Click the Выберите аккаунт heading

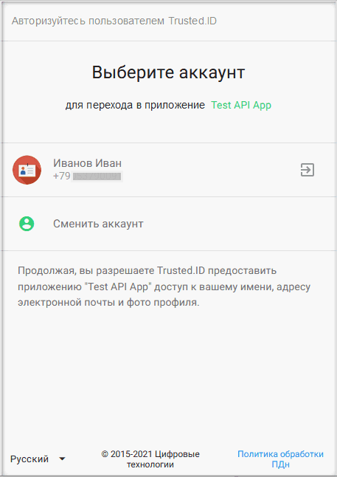coord(168,72)
